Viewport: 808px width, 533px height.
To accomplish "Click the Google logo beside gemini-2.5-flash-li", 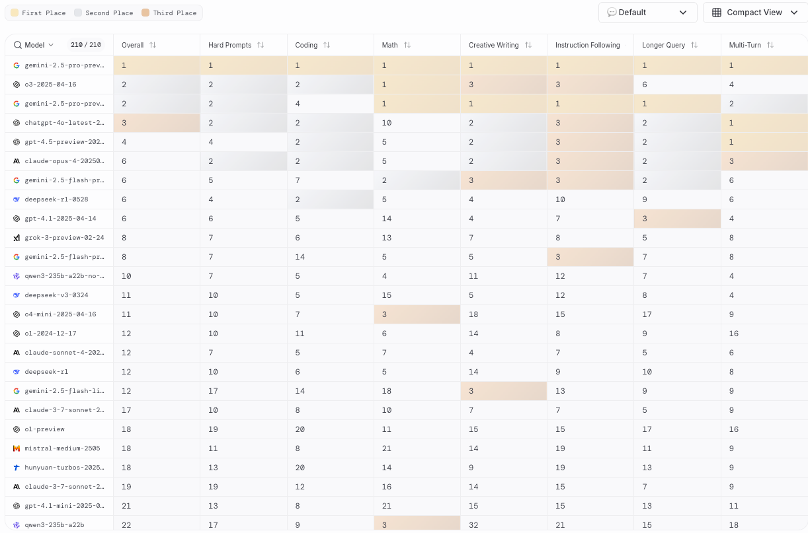I will pyautogui.click(x=17, y=391).
